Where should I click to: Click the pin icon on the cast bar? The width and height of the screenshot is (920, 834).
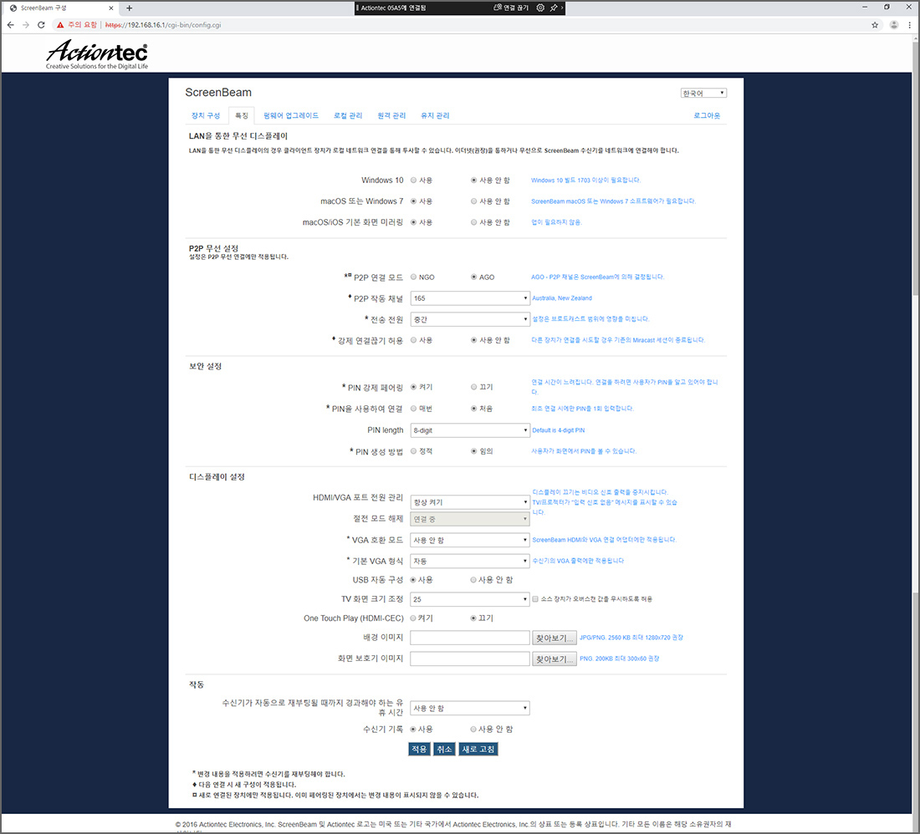pos(555,8)
